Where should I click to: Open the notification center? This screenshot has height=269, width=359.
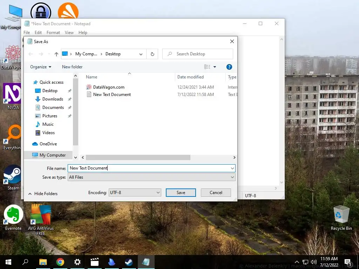[x=348, y=262]
